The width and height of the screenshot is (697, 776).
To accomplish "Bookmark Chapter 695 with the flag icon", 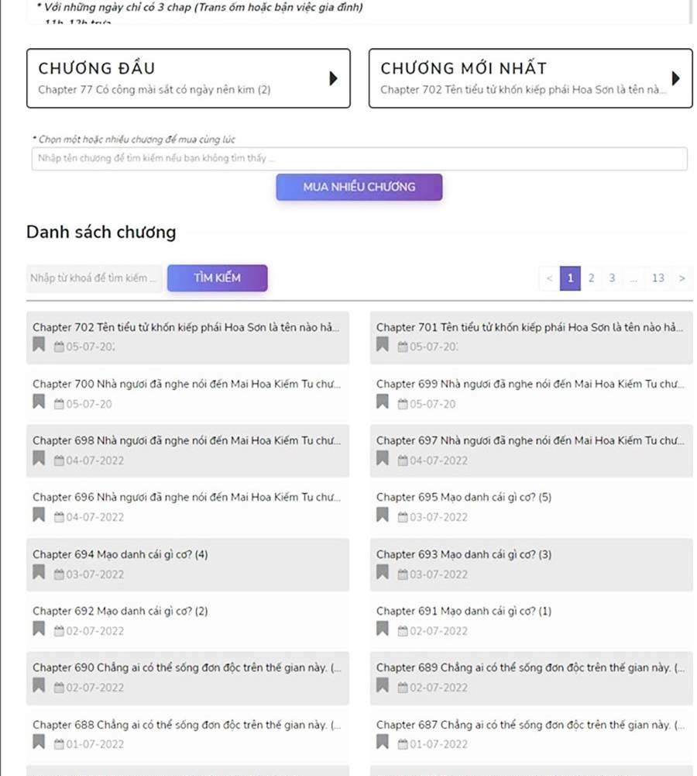I will [383, 516].
